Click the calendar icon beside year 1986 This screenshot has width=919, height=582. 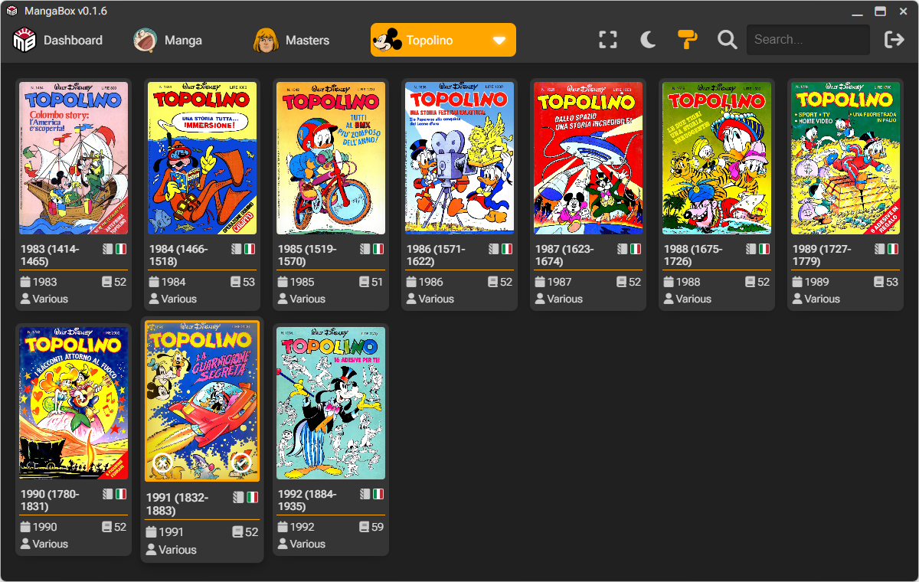tap(411, 282)
